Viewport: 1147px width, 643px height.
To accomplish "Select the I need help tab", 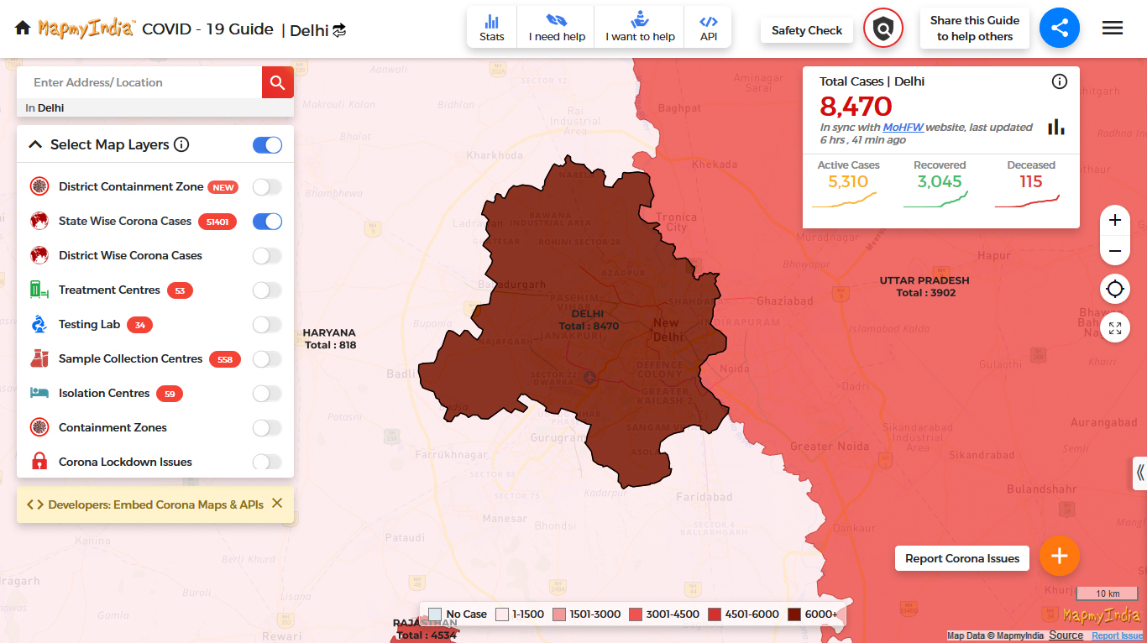I will tap(557, 28).
